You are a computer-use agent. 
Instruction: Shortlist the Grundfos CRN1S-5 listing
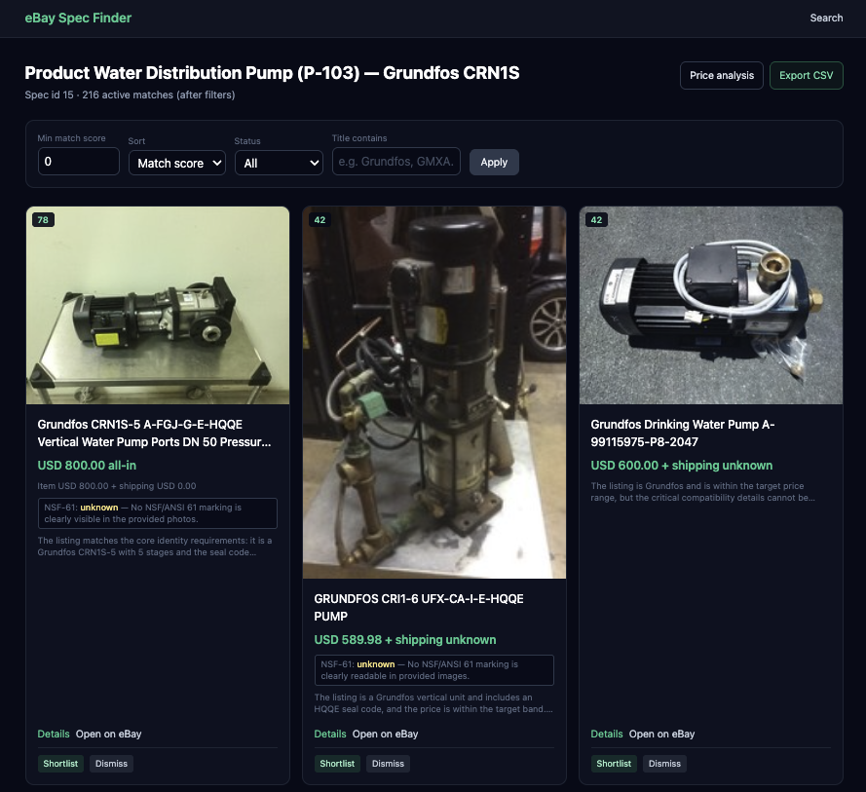click(x=60, y=764)
